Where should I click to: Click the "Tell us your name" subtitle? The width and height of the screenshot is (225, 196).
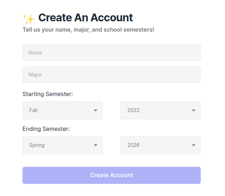88,30
